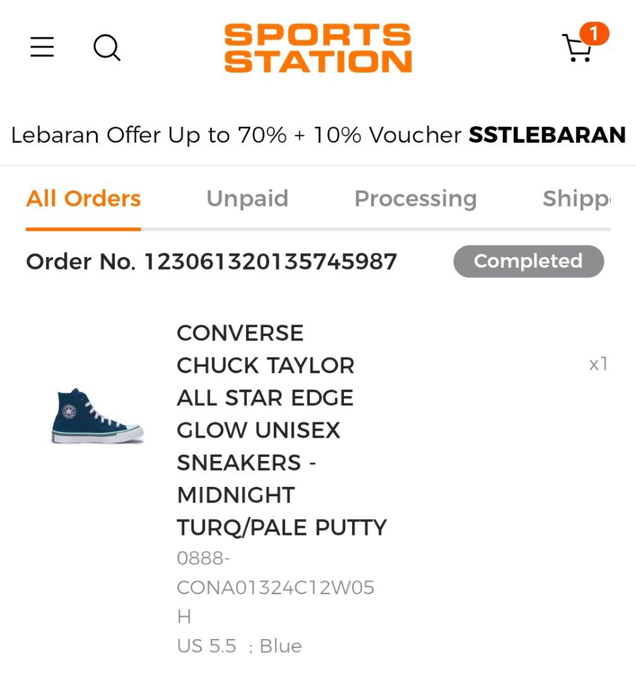This screenshot has width=636, height=682.
Task: Open the shopping cart
Action: pos(576,48)
